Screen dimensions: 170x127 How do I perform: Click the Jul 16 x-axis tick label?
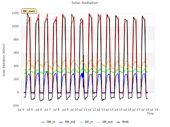(127, 110)
